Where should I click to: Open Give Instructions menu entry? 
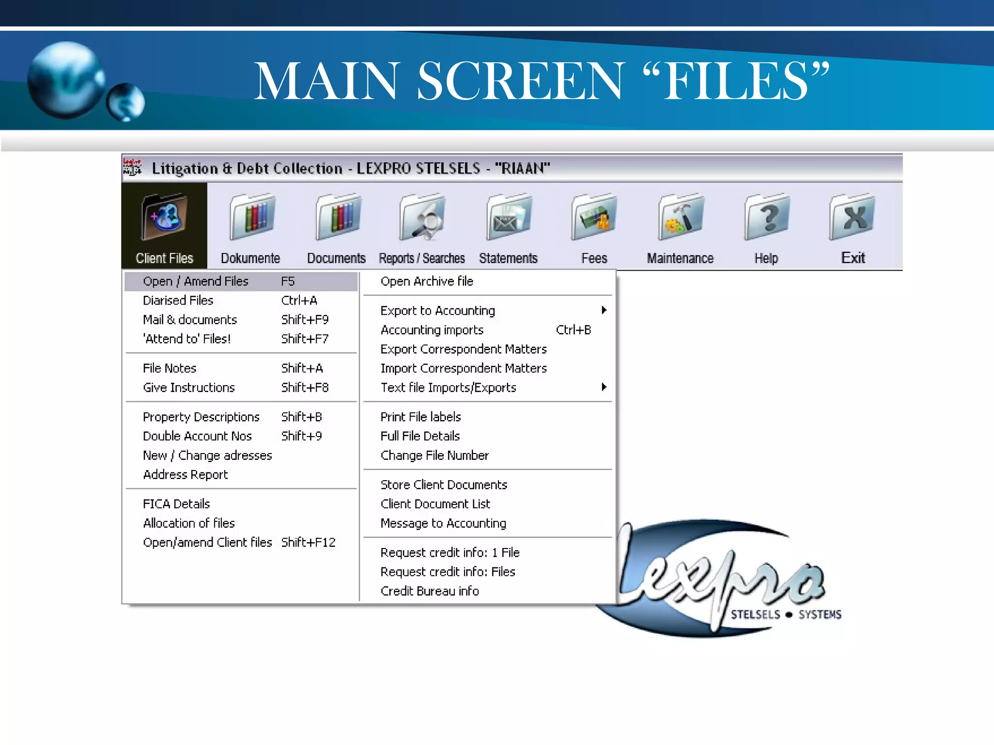pos(189,388)
